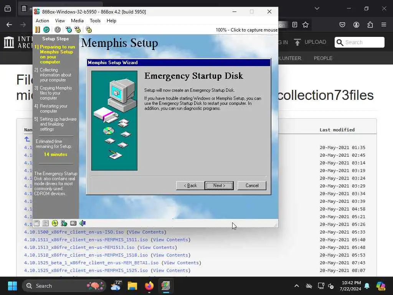Open the Action menu in 86Box
The height and width of the screenshot is (295, 393).
(x=42, y=21)
